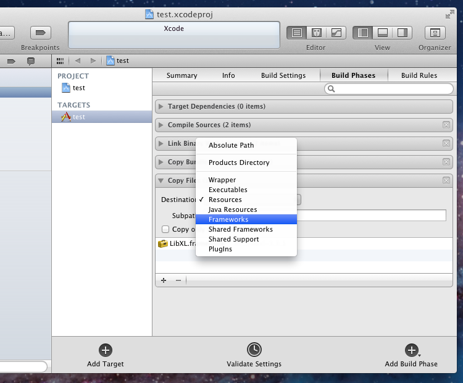This screenshot has height=383, width=463.
Task: Toggle the Debug area view button
Action: point(382,33)
